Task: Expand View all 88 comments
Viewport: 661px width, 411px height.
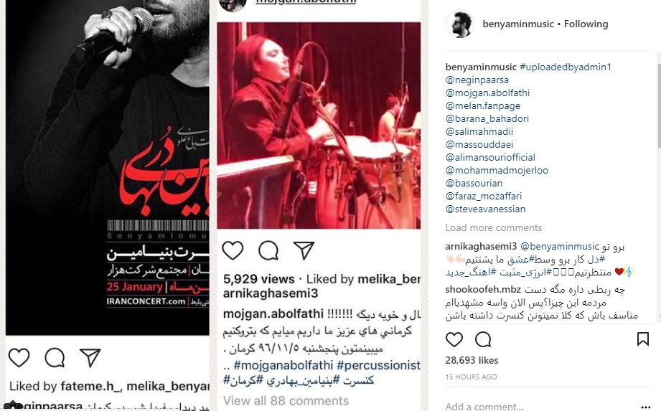Action: [286, 400]
